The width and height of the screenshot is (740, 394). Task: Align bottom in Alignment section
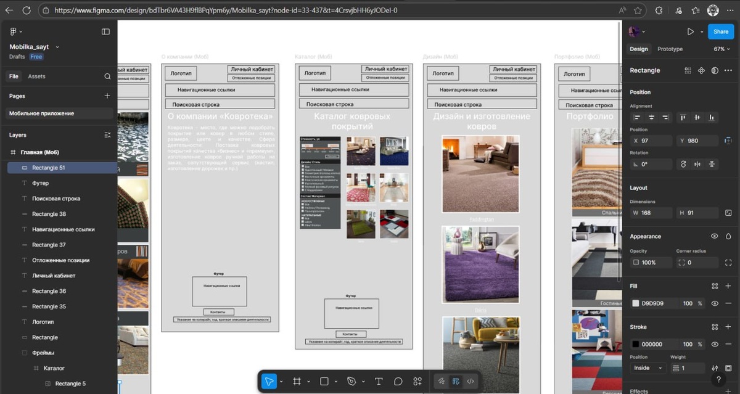[712, 117]
